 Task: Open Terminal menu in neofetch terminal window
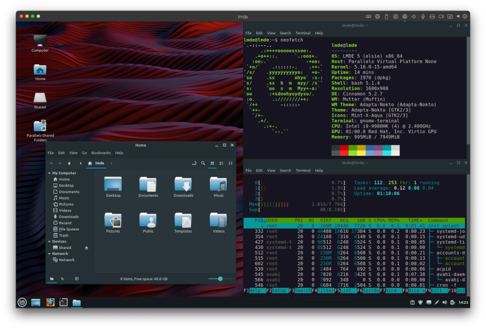303,33
